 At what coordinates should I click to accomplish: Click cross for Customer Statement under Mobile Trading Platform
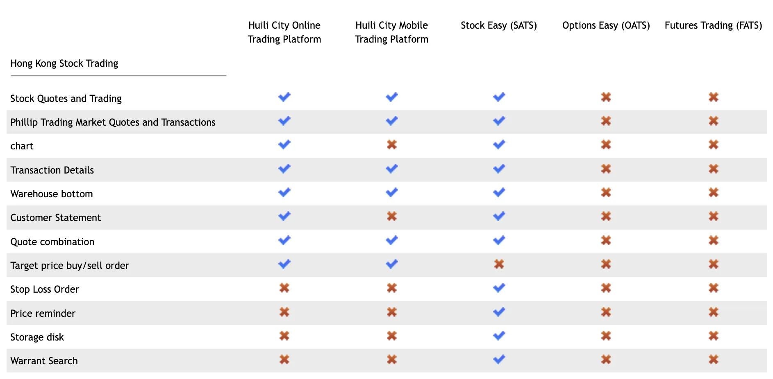pos(391,216)
